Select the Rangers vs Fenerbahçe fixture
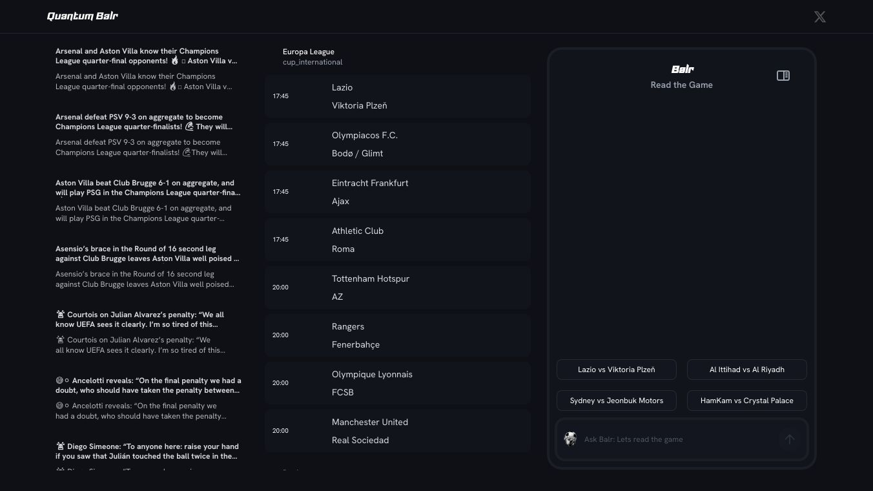This screenshot has width=873, height=491. click(397, 335)
